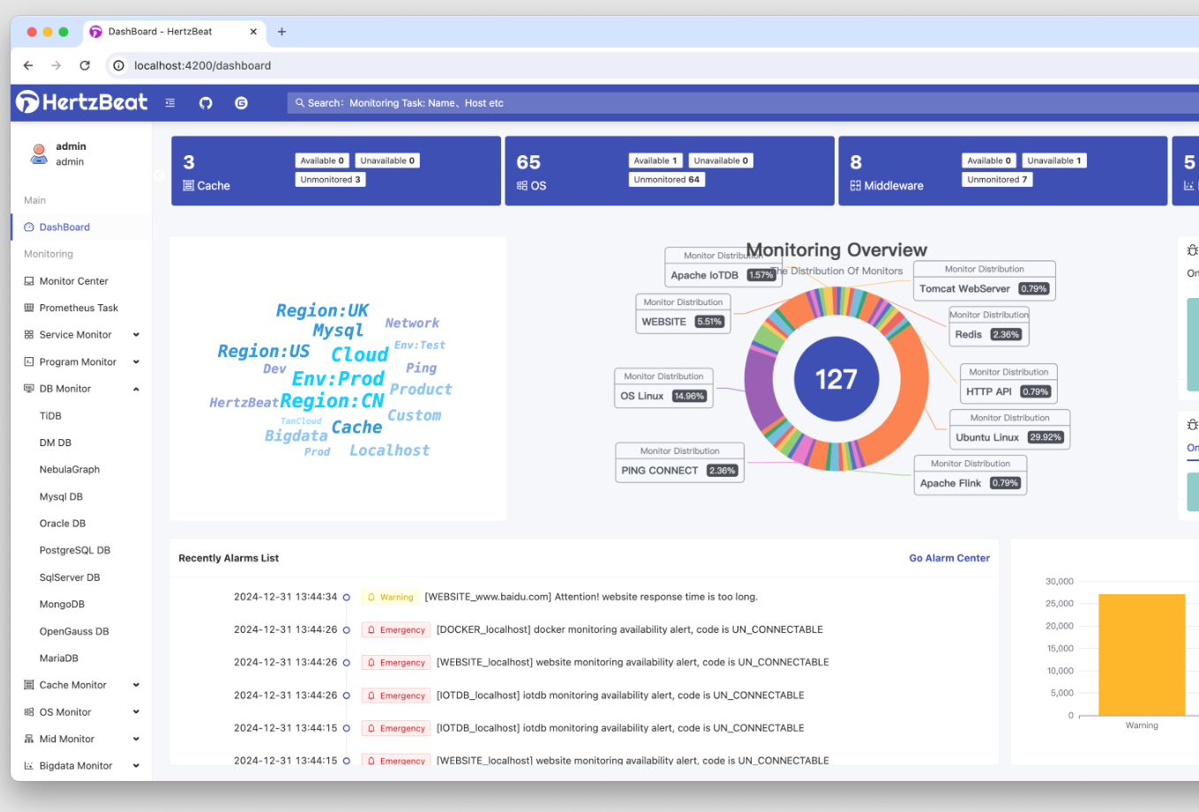Select Mysql DB in sidebar
Image resolution: width=1199 pixels, height=812 pixels.
click(x=61, y=496)
